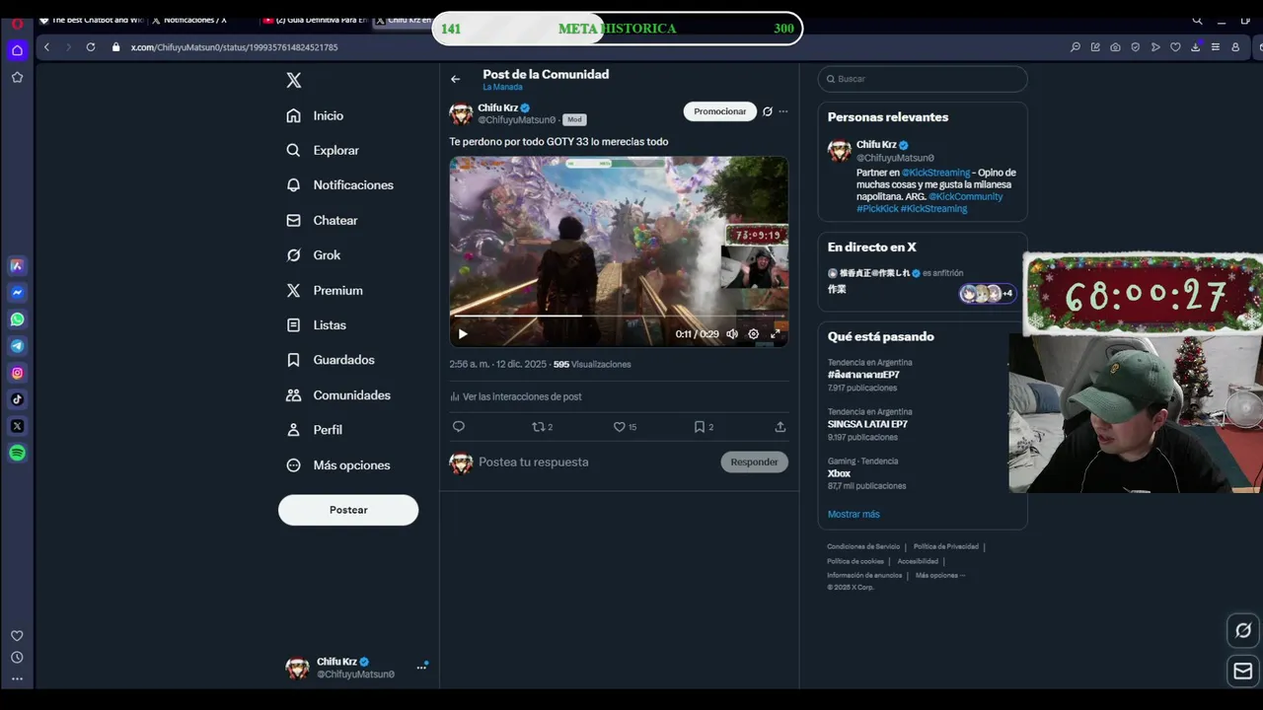1263x710 pixels.
Task: Open Guardados in sidebar
Action: pos(331,360)
